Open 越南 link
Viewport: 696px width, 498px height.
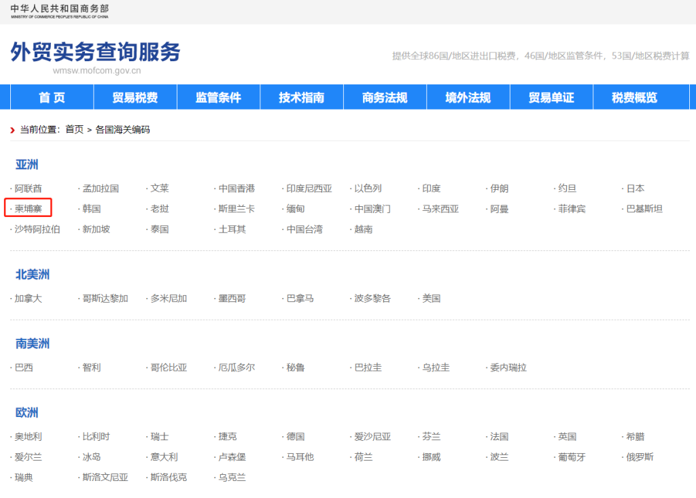[364, 229]
